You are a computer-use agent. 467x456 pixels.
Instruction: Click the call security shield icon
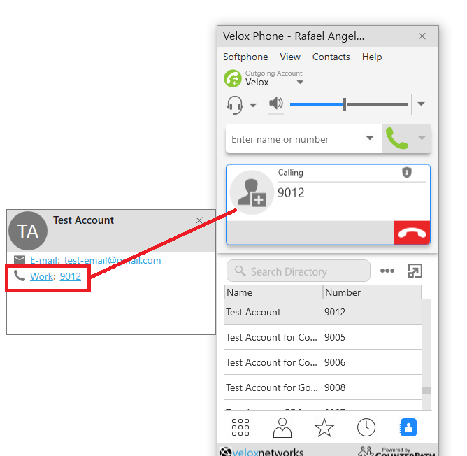point(407,172)
